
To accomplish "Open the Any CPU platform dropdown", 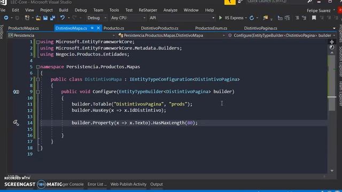I will (x=128, y=18).
